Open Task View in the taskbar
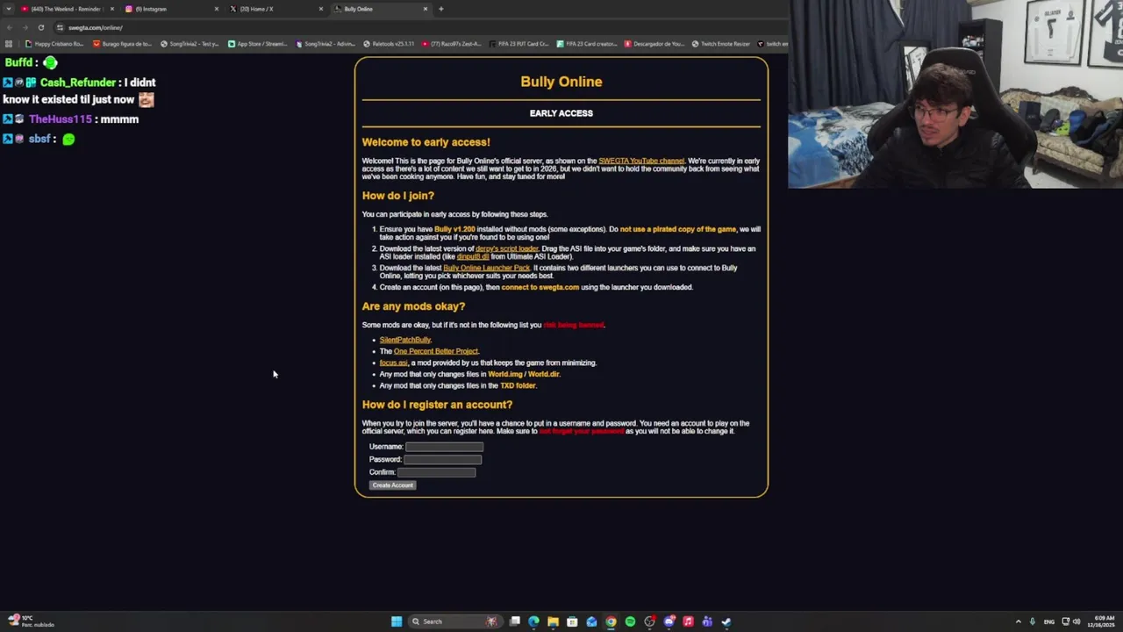This screenshot has height=632, width=1123. tap(515, 621)
